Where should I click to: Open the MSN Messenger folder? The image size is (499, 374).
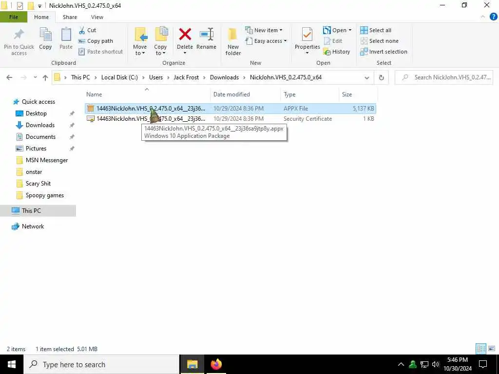point(46,160)
